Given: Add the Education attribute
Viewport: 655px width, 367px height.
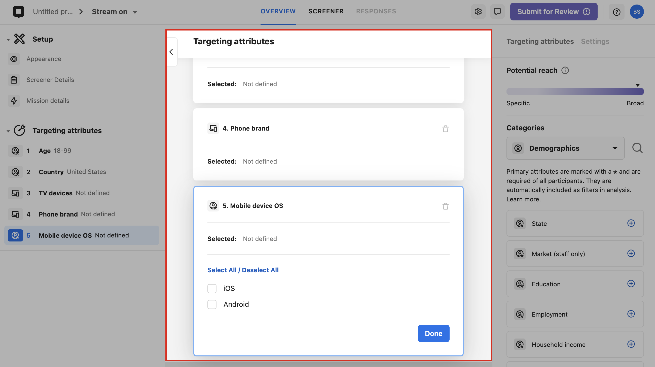Looking at the screenshot, I should point(631,284).
